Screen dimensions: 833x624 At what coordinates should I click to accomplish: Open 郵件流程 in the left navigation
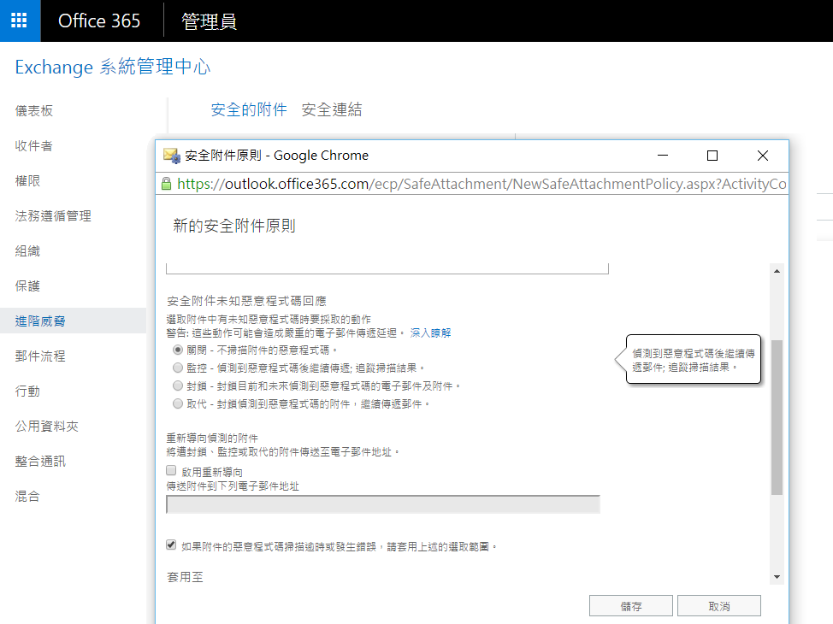40,356
